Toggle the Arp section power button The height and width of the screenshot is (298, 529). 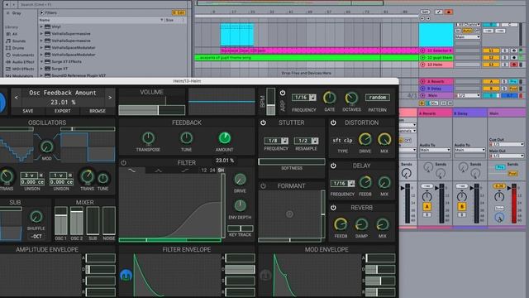(x=283, y=93)
